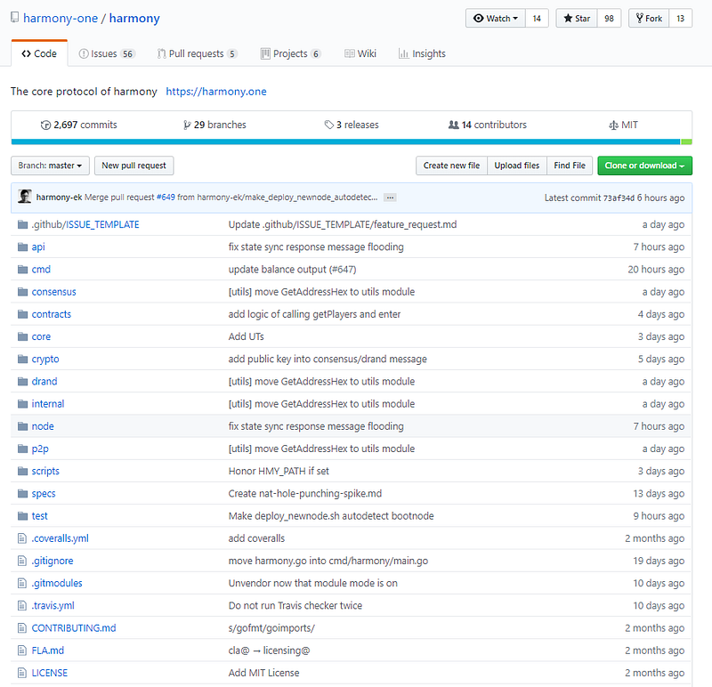Click the folder icon in the core row
This screenshot has height=687, width=712.
tap(23, 336)
